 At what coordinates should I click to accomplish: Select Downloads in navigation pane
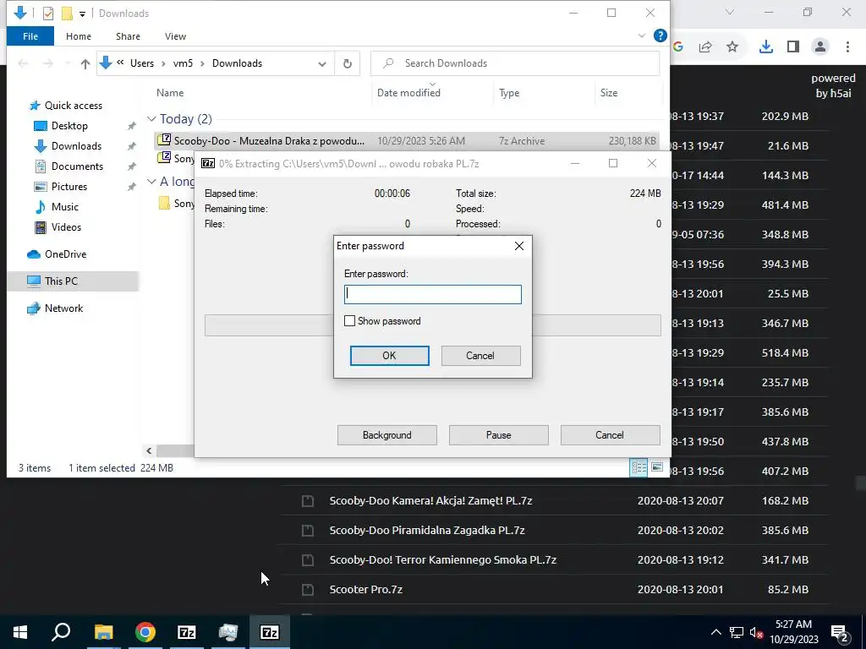pos(76,146)
